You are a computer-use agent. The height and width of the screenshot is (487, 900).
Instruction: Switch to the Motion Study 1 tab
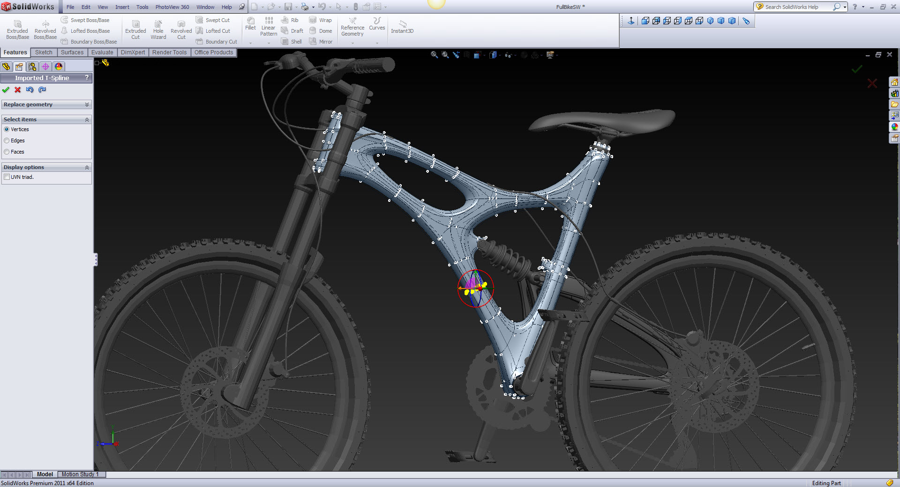coord(80,474)
